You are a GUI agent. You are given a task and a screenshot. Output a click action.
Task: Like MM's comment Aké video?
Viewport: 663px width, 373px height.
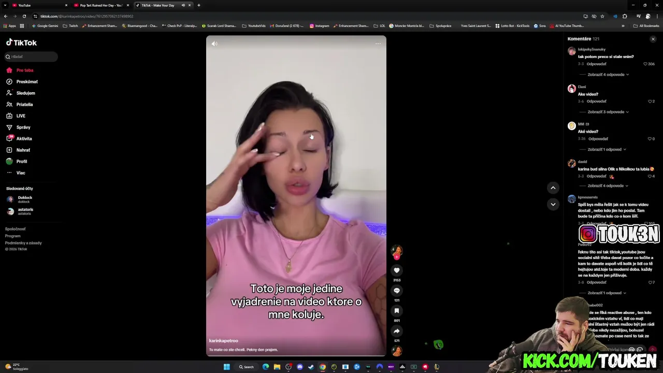point(650,139)
